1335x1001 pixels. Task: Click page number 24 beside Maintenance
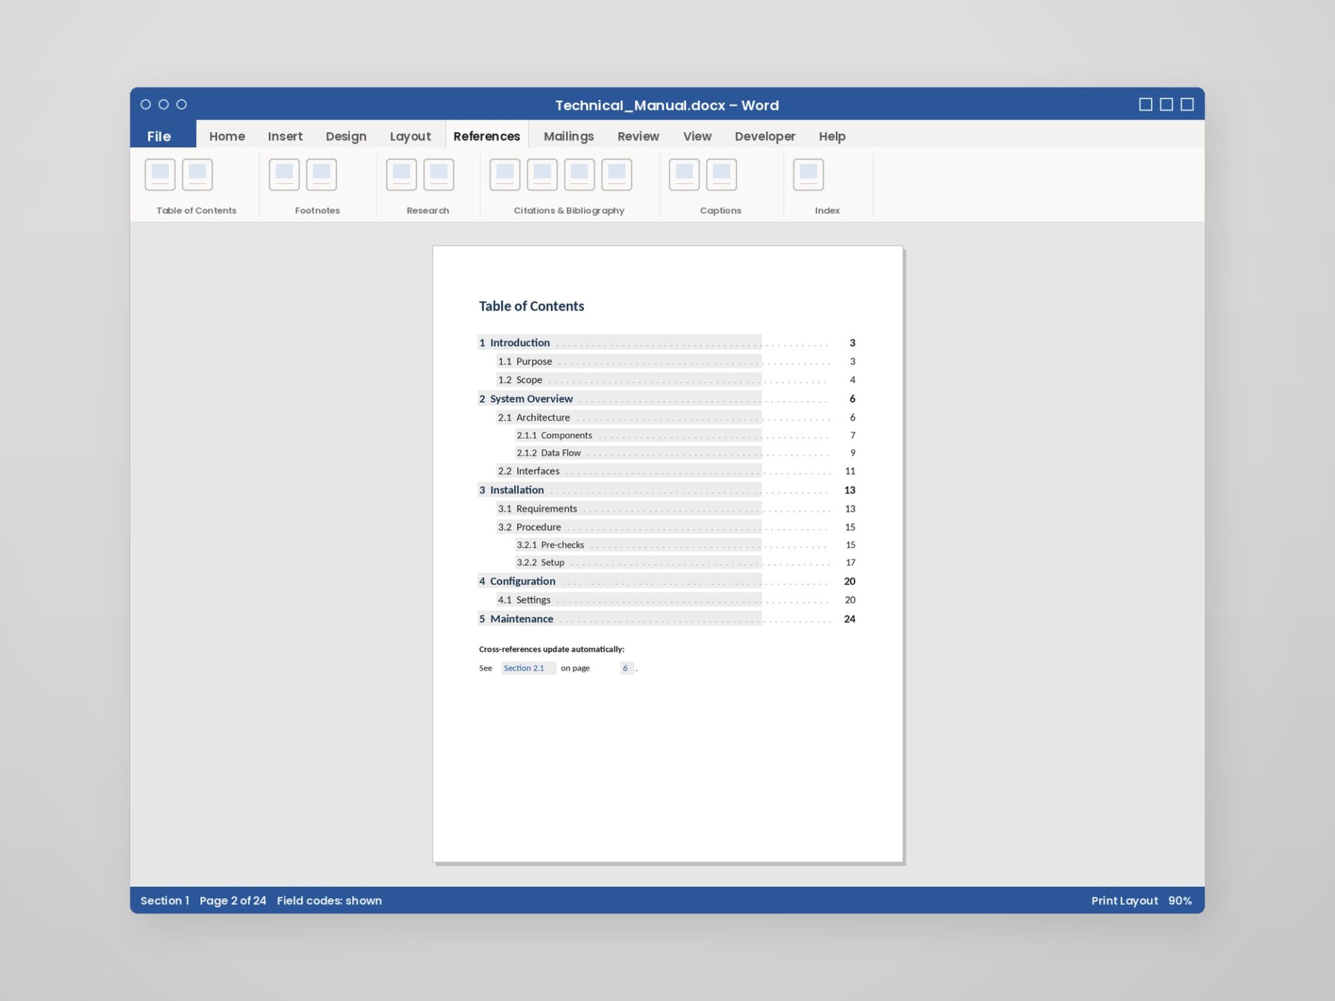click(850, 619)
